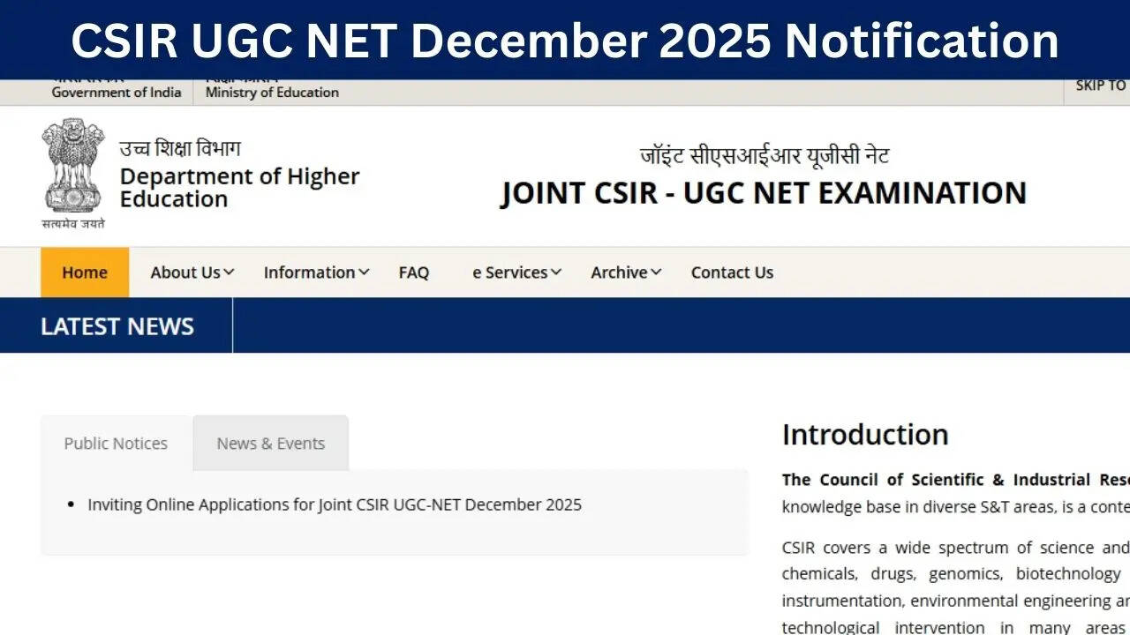
Task: Click the CSIR UGC NET December 2025 Notification banner
Action: click(565, 40)
